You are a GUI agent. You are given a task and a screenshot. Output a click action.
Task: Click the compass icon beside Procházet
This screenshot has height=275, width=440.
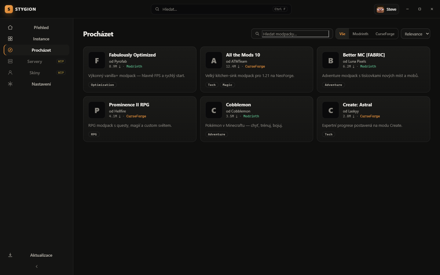[10, 50]
